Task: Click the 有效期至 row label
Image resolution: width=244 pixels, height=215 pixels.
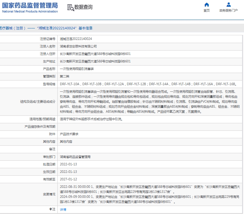Action: 49,179
